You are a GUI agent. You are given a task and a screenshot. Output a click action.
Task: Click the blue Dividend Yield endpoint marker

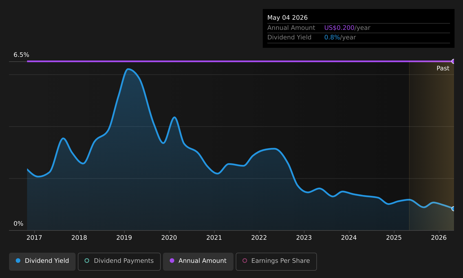point(453,209)
